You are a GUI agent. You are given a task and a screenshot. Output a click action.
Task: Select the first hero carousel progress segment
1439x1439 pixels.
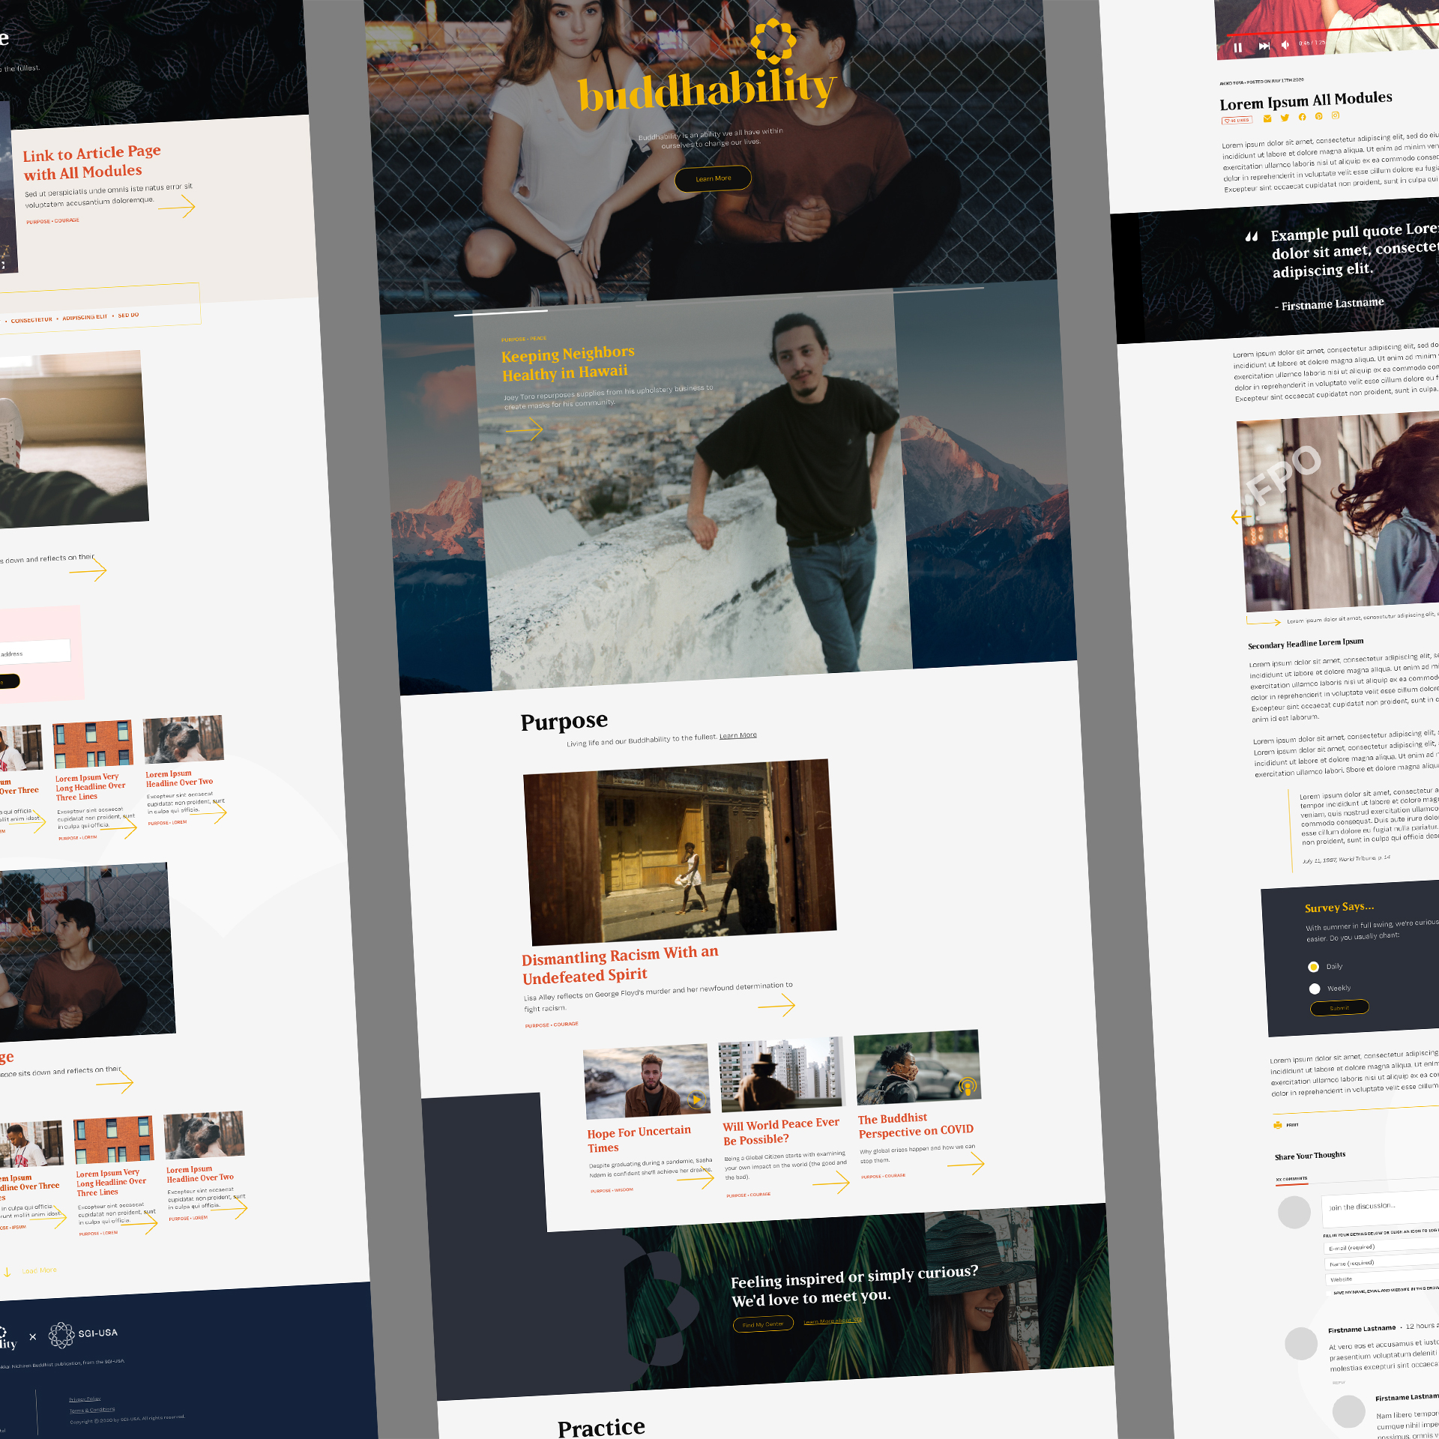501,313
